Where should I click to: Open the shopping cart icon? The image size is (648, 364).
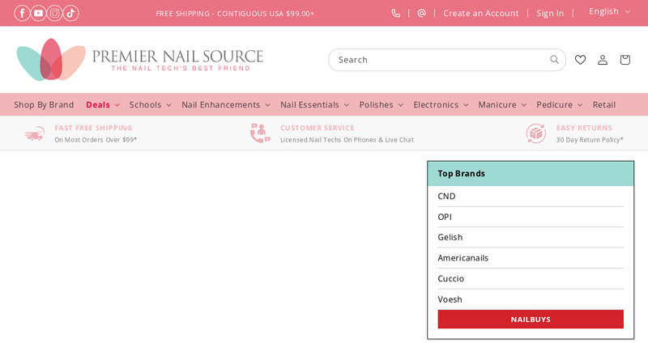coord(625,60)
